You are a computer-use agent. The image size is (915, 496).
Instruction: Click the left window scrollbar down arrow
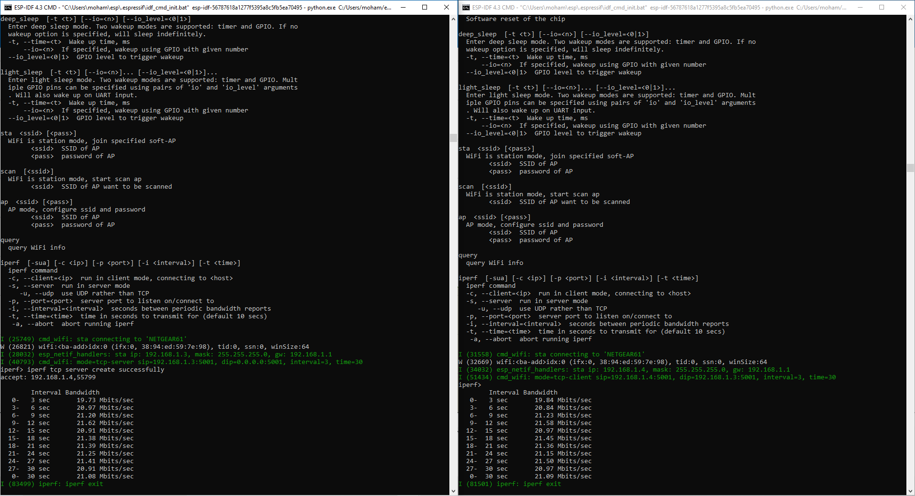(x=453, y=491)
